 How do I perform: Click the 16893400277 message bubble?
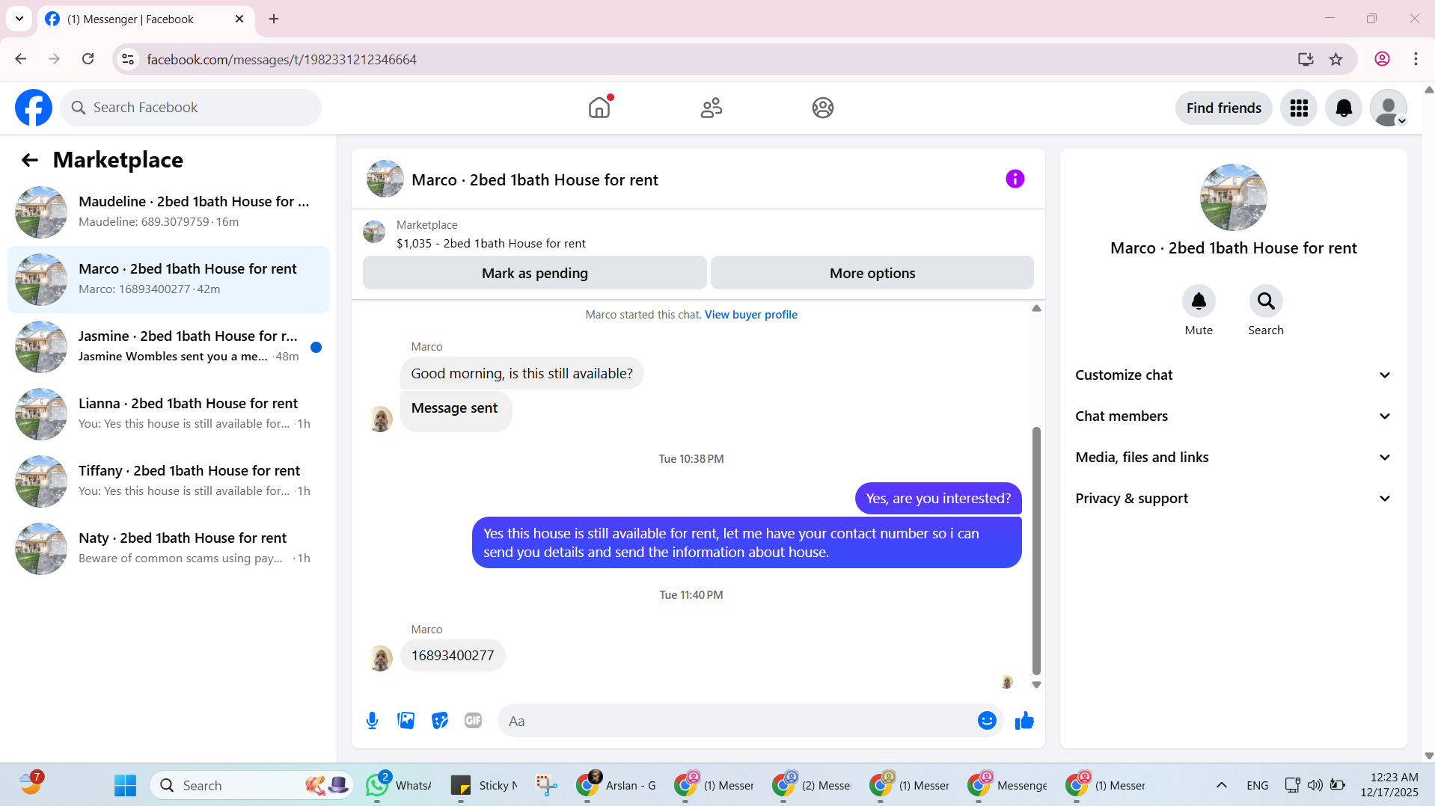[453, 656]
